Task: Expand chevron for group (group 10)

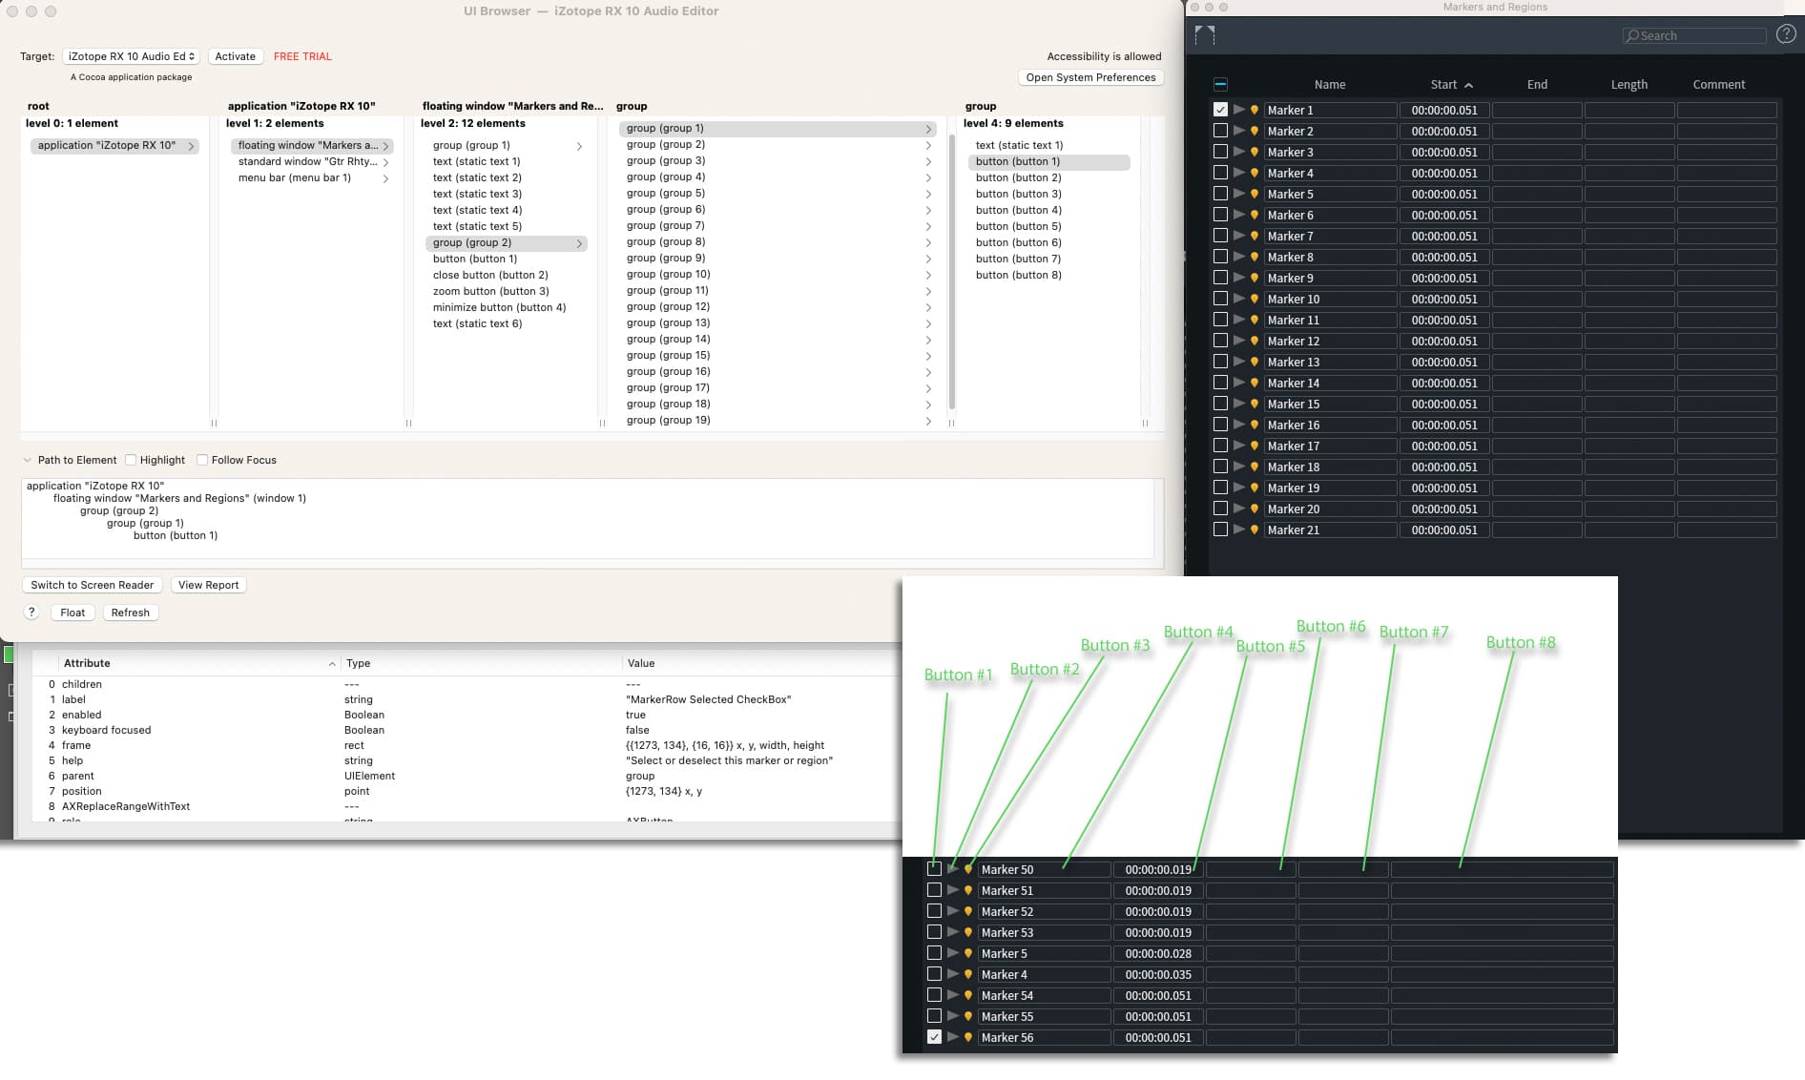Action: (x=928, y=275)
